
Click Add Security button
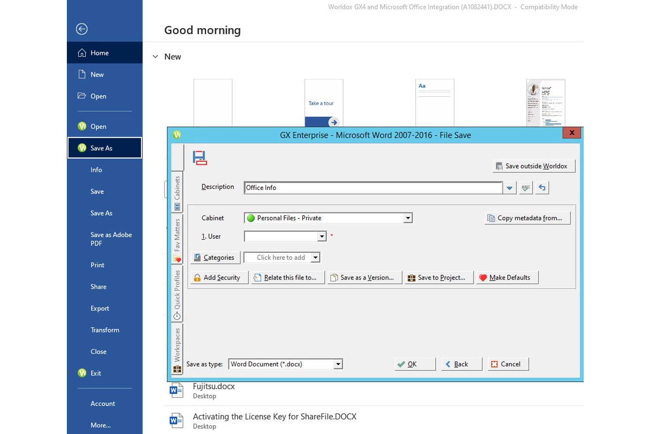tap(219, 278)
